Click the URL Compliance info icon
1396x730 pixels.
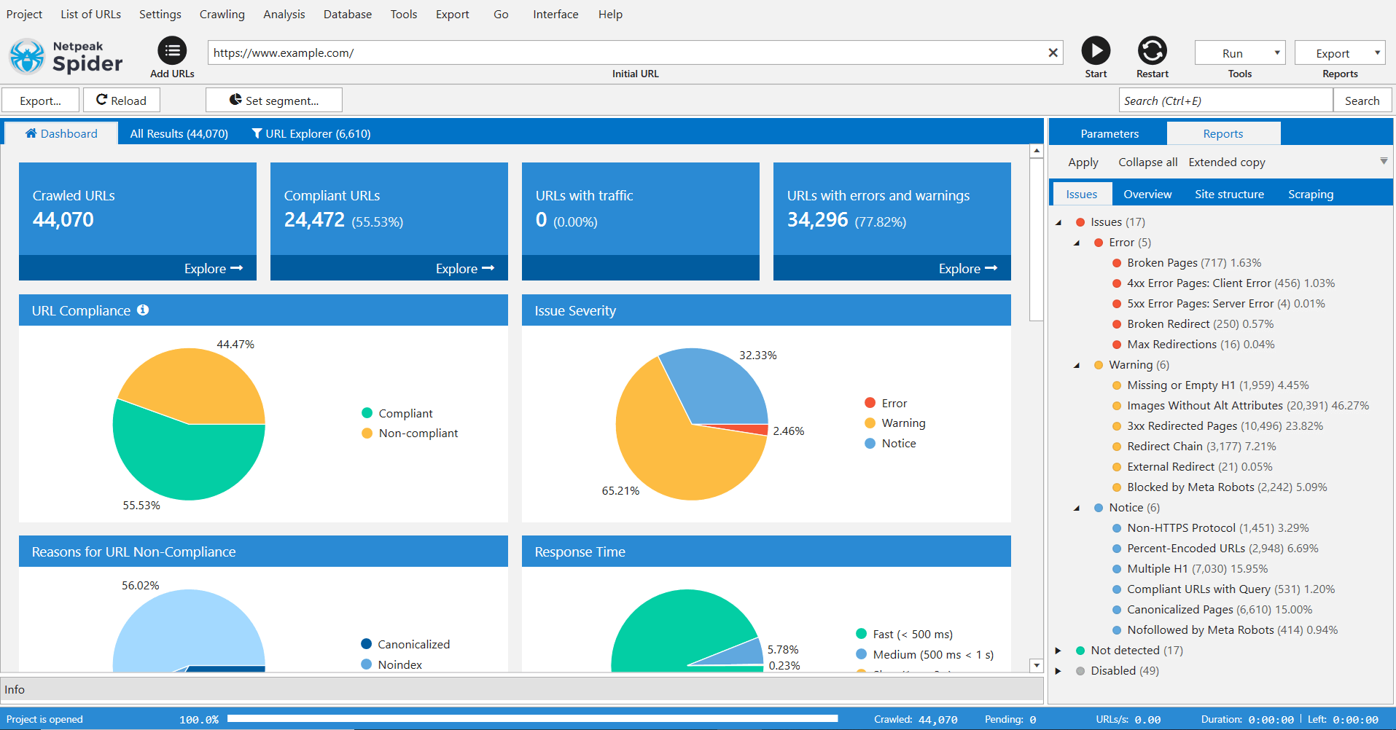143,310
